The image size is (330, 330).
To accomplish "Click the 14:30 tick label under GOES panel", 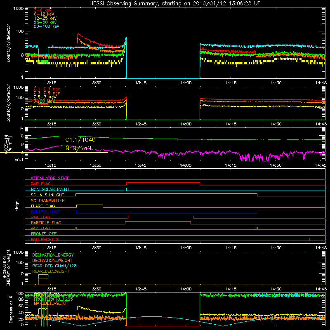I will click(276, 165).
